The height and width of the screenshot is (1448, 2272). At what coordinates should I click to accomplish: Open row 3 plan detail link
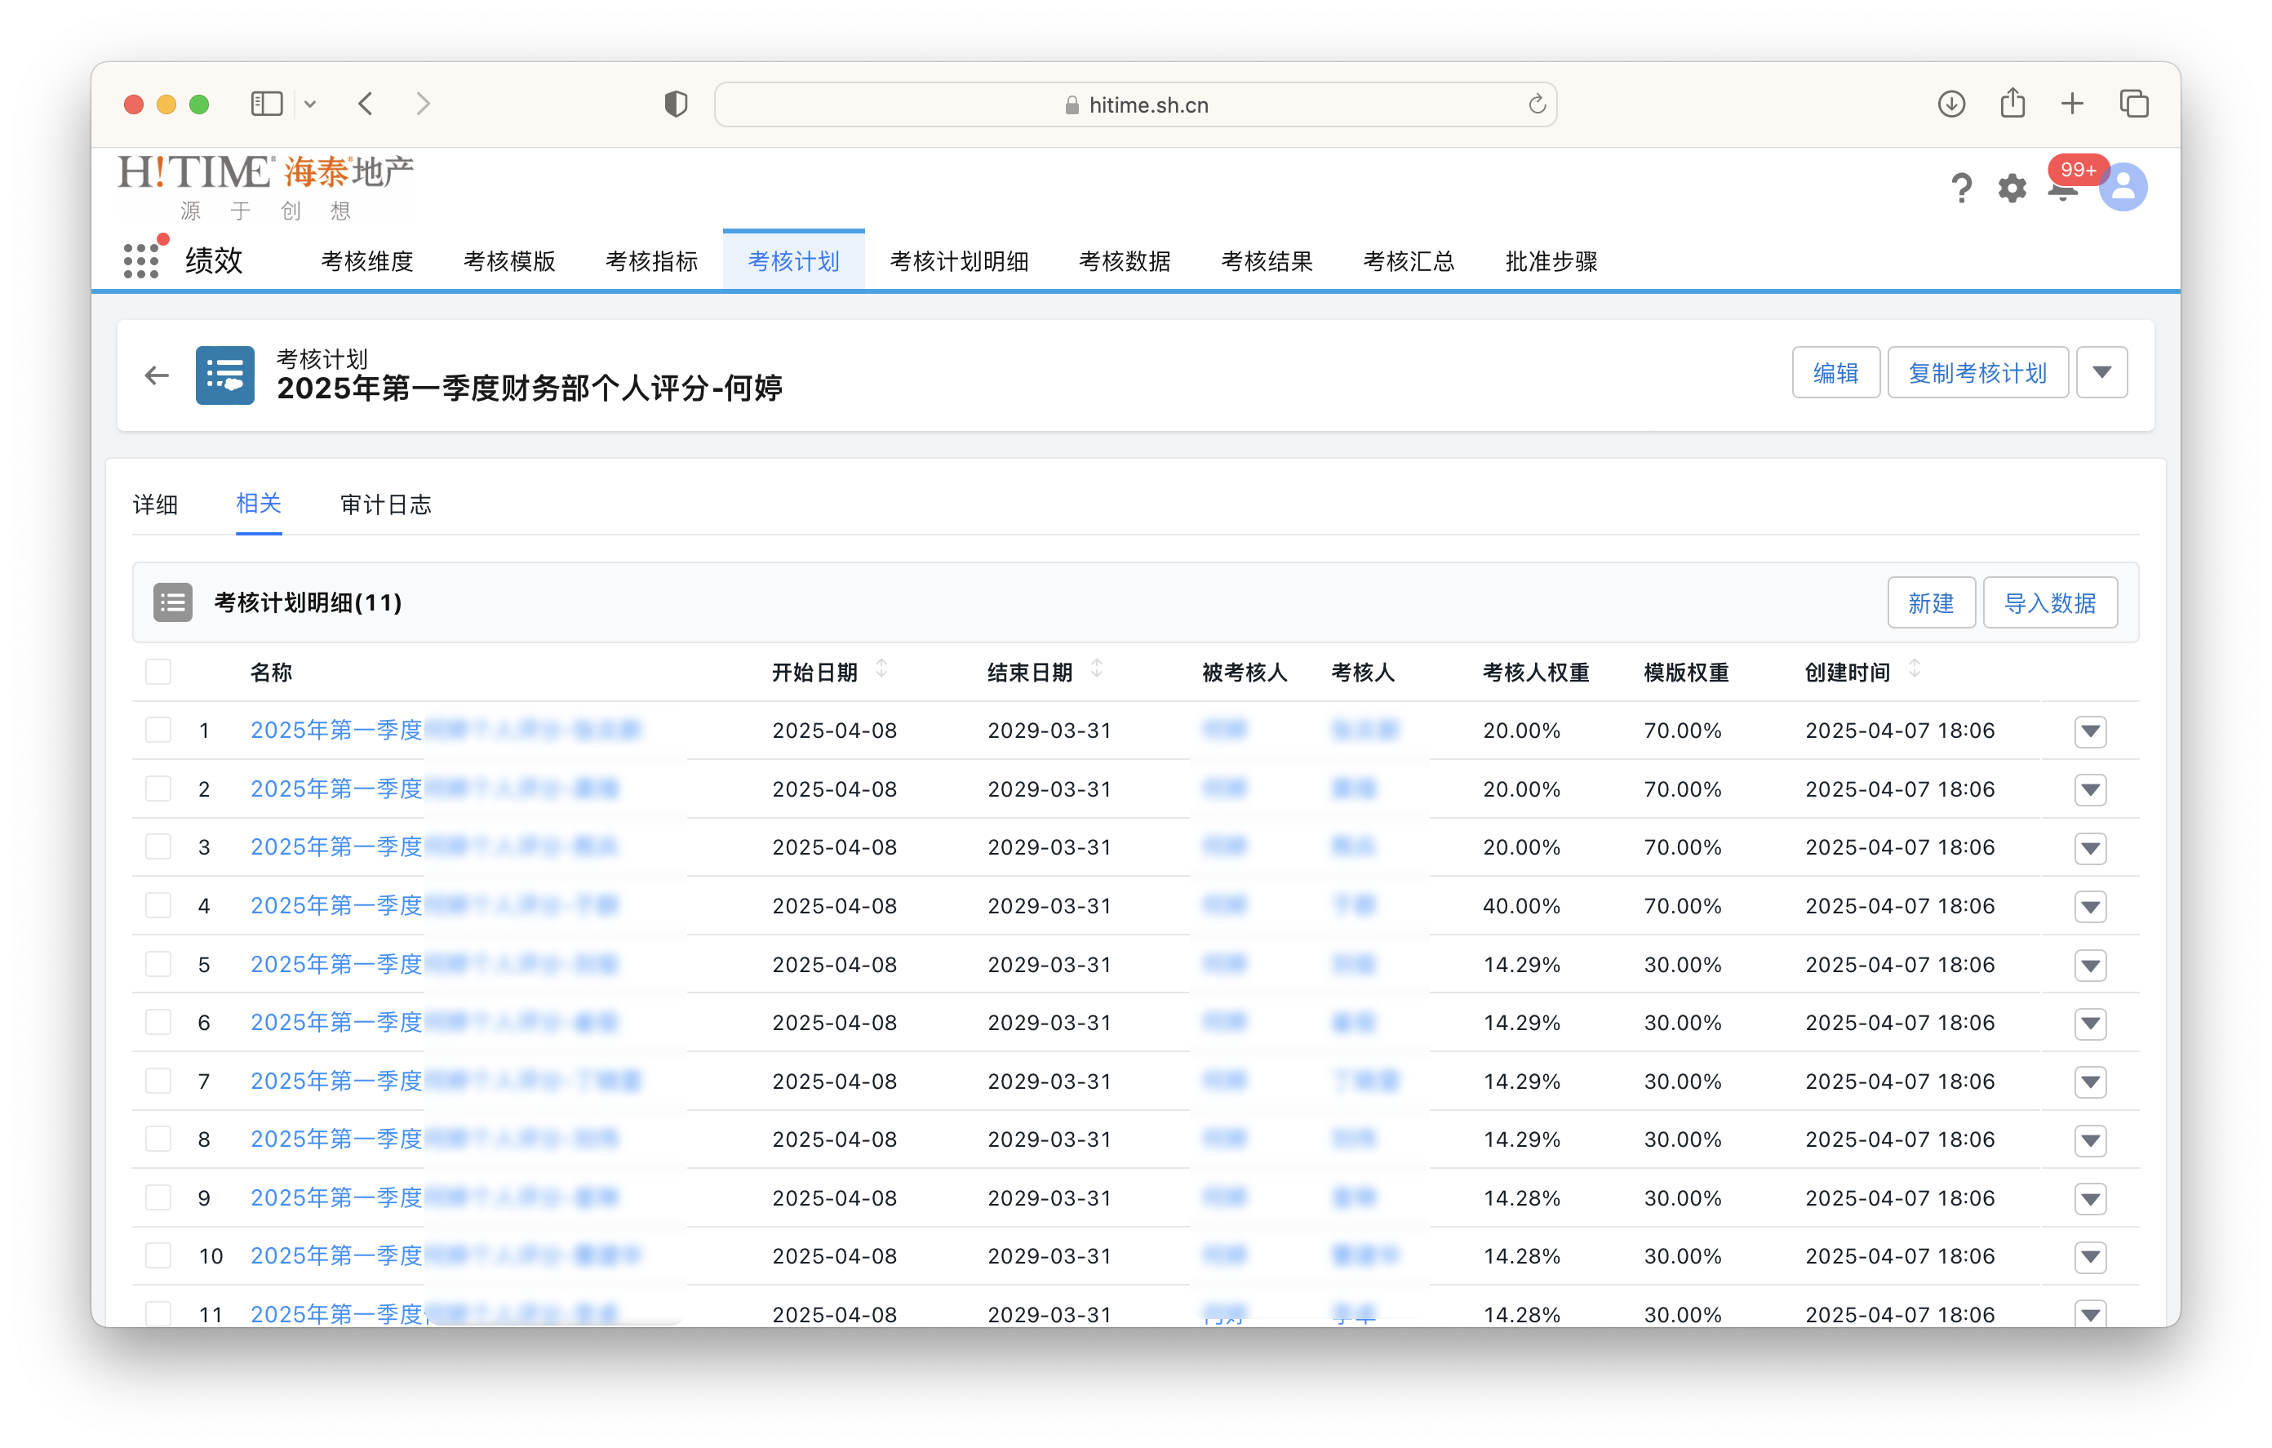[434, 846]
